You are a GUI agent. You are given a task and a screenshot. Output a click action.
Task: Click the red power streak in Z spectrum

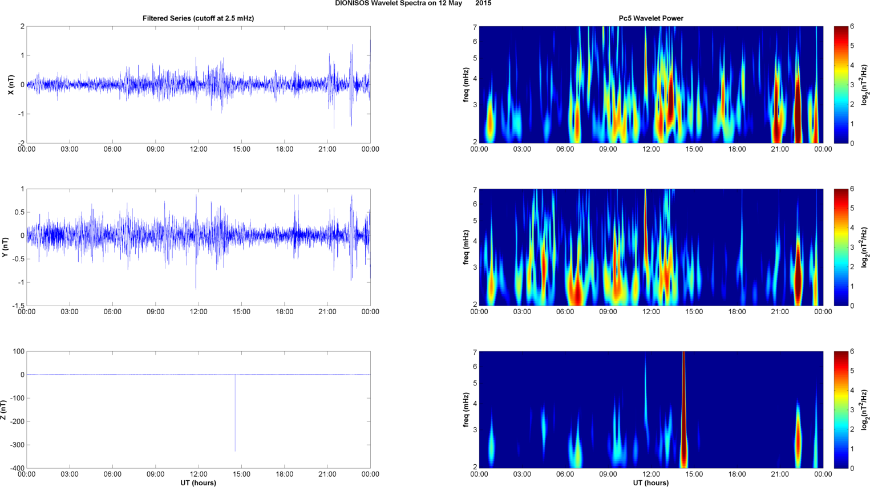pyautogui.click(x=683, y=409)
